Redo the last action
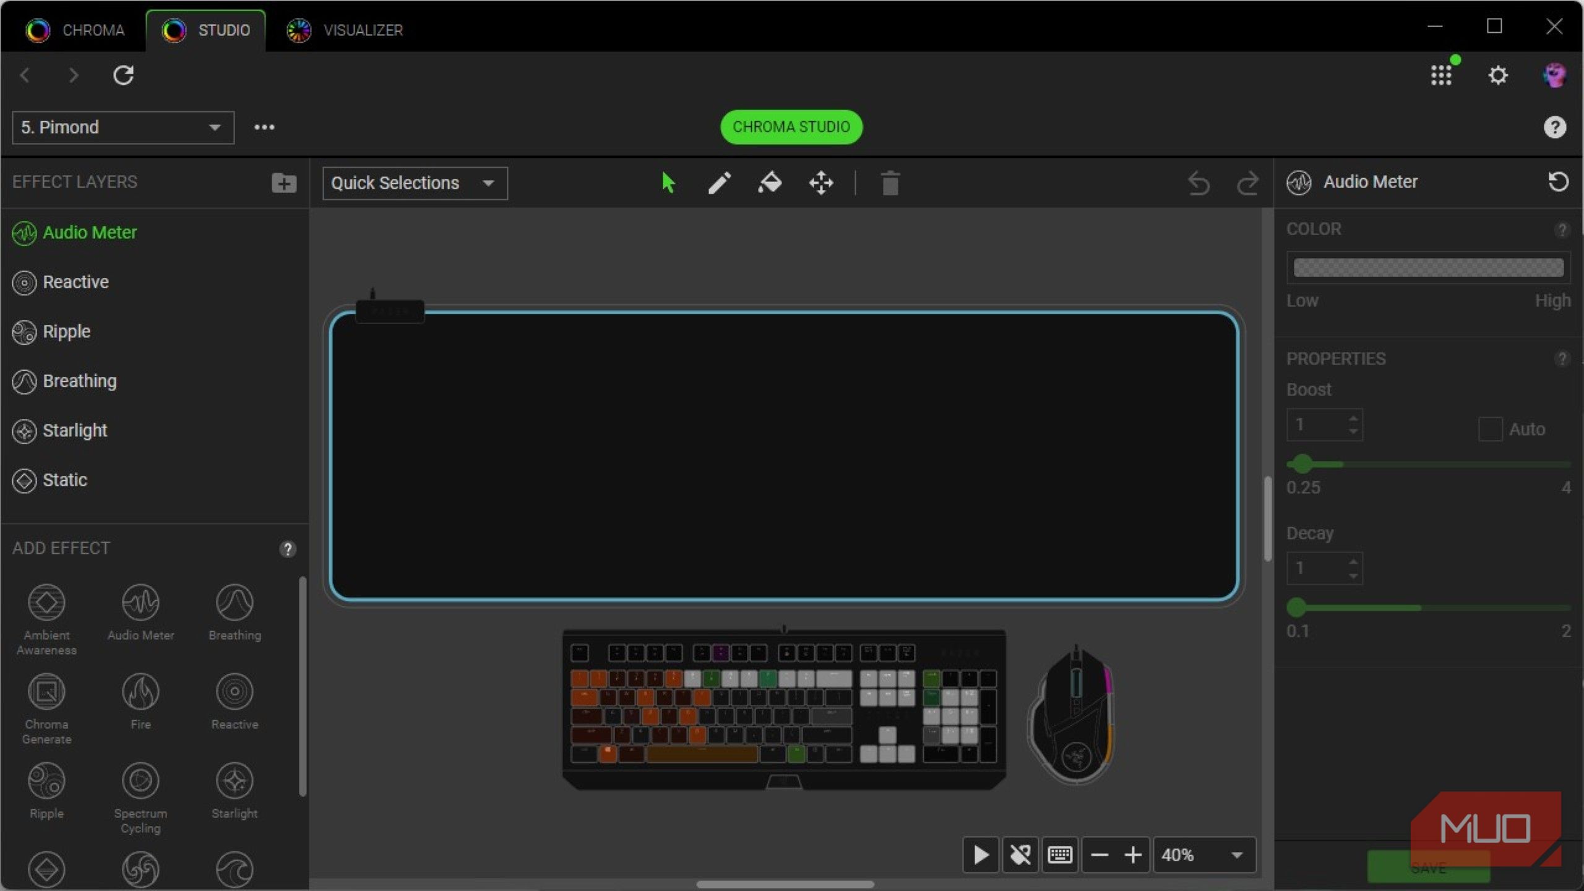Screen dimensions: 1584x891 pos(1247,183)
